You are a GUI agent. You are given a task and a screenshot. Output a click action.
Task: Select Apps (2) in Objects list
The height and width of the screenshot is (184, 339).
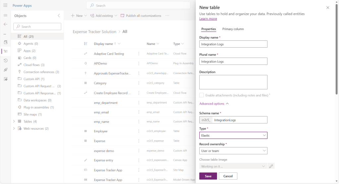[37, 51]
